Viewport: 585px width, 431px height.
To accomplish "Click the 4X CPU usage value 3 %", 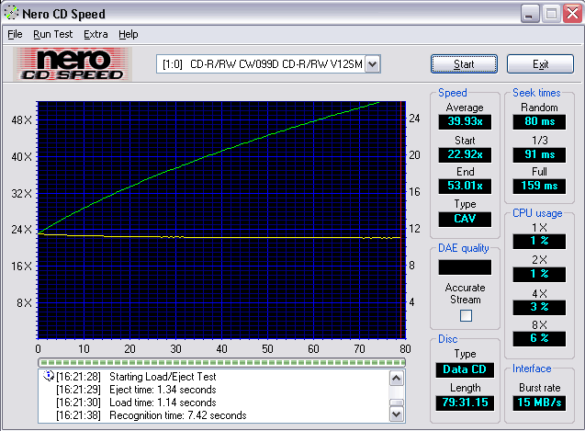I will tap(539, 307).
